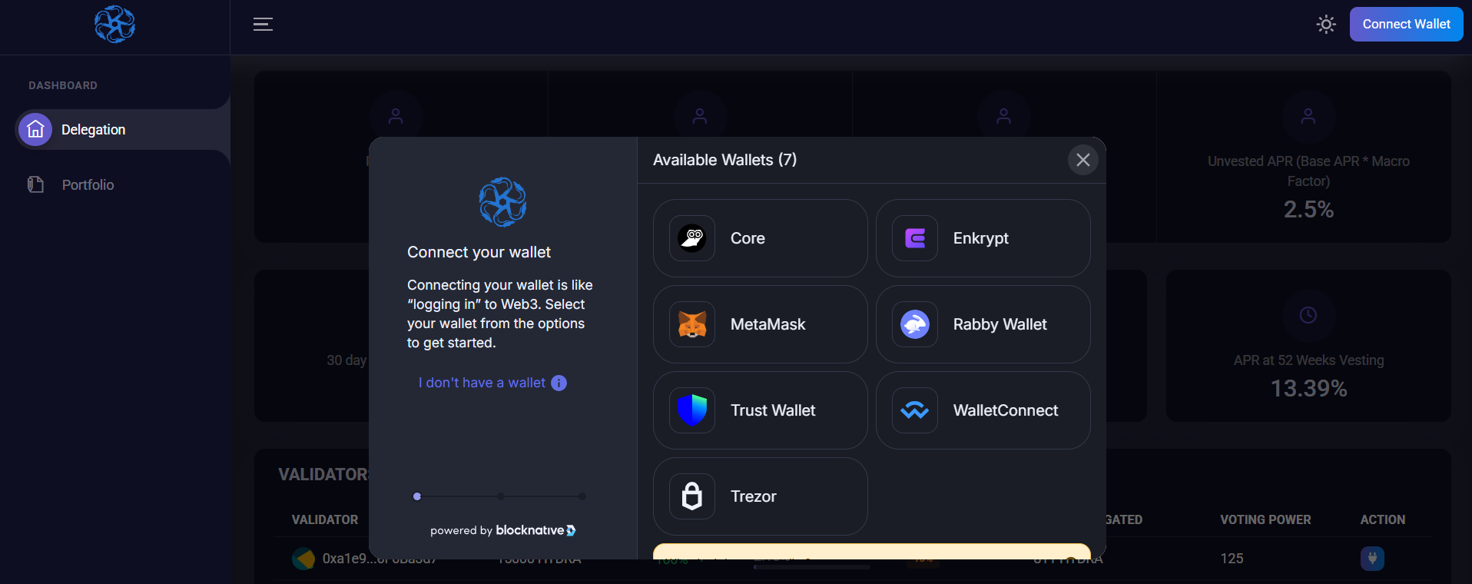This screenshot has width=1472, height=584.
Task: Click the DASHBOARD sidebar section label
Action: (63, 85)
